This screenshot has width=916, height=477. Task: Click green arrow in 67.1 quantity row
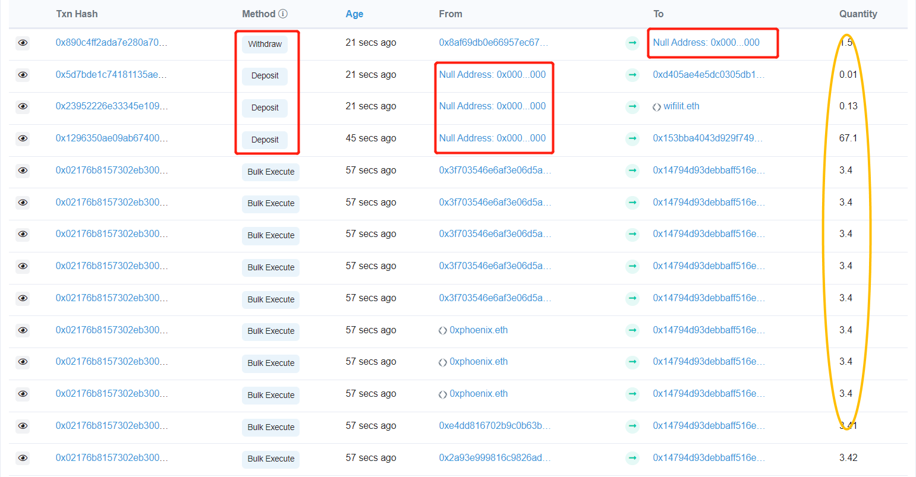[x=632, y=138]
